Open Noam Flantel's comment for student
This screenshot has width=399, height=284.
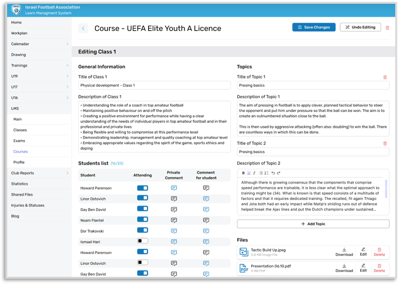click(206, 220)
